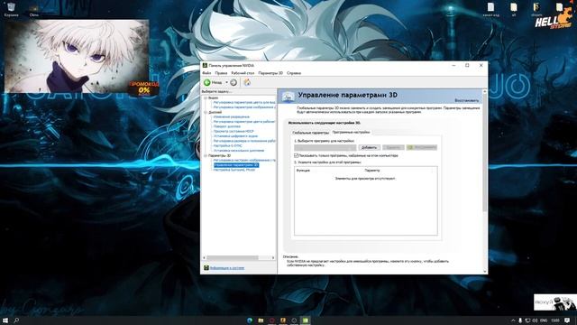
Task: Open the Параметры 3D menu
Action: click(270, 73)
